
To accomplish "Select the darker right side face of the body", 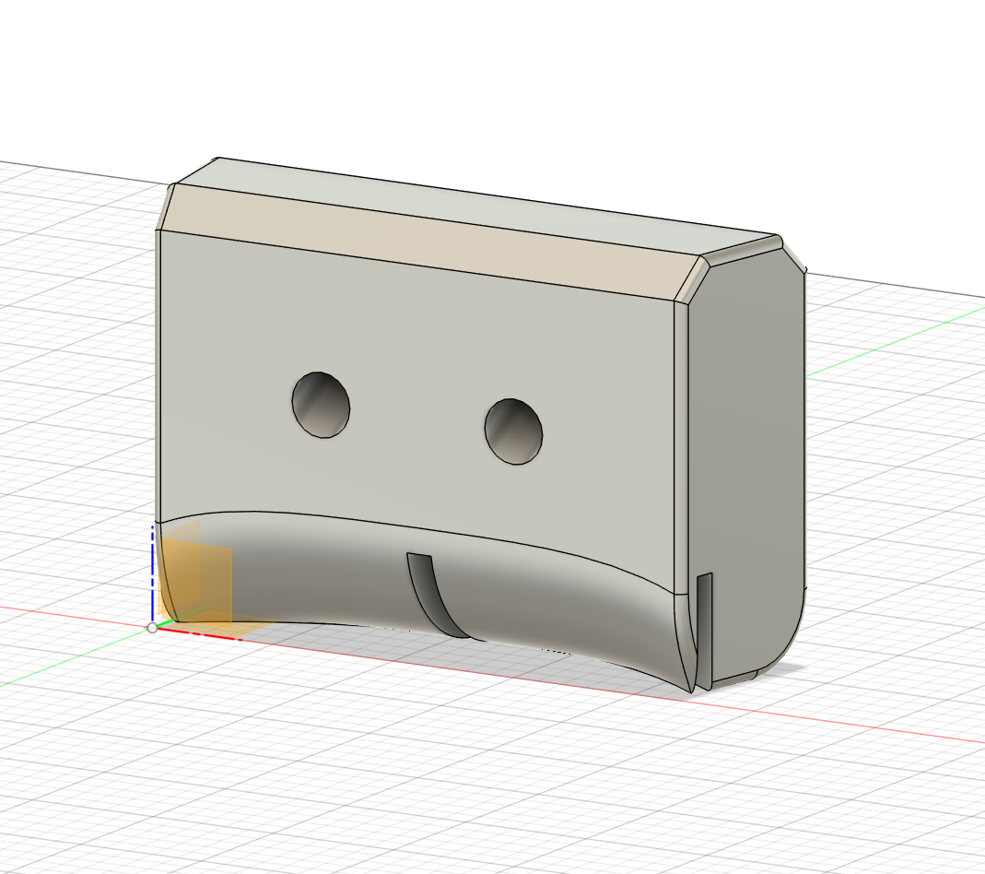I will (746, 443).
